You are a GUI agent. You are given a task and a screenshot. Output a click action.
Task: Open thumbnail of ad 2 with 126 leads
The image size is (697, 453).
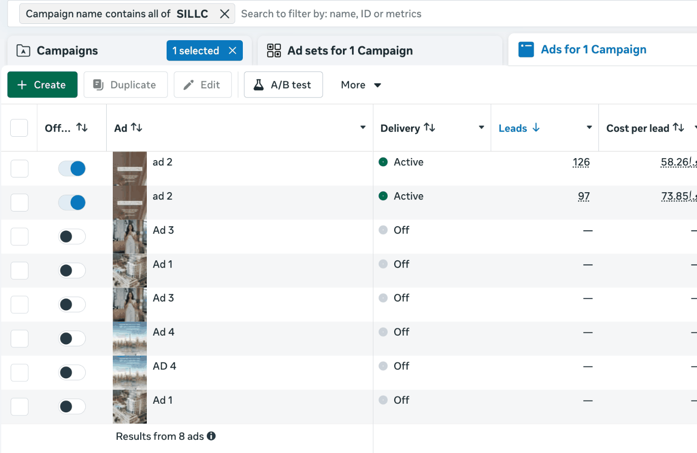[130, 168]
